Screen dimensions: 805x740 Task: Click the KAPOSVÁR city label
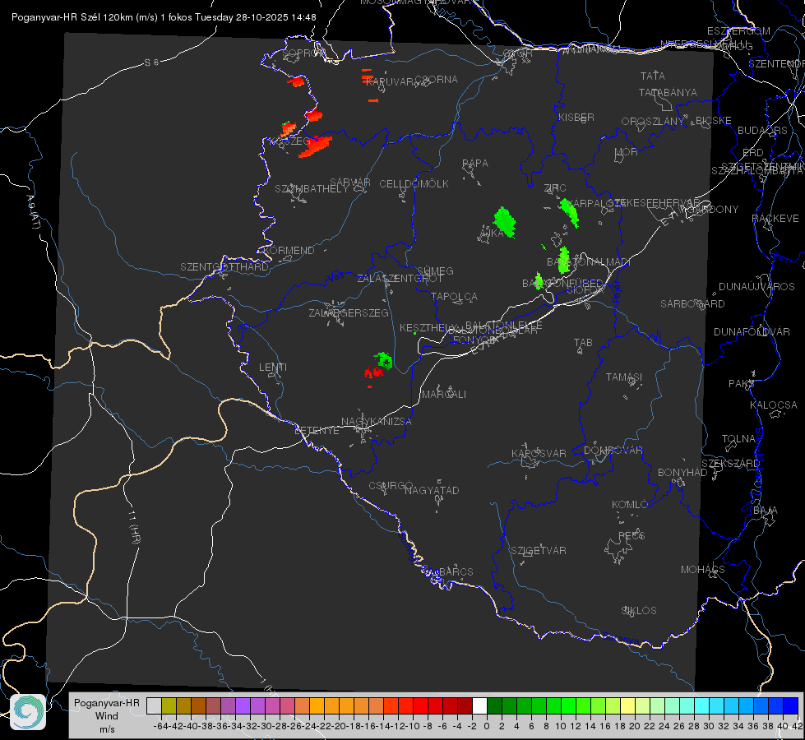(539, 453)
